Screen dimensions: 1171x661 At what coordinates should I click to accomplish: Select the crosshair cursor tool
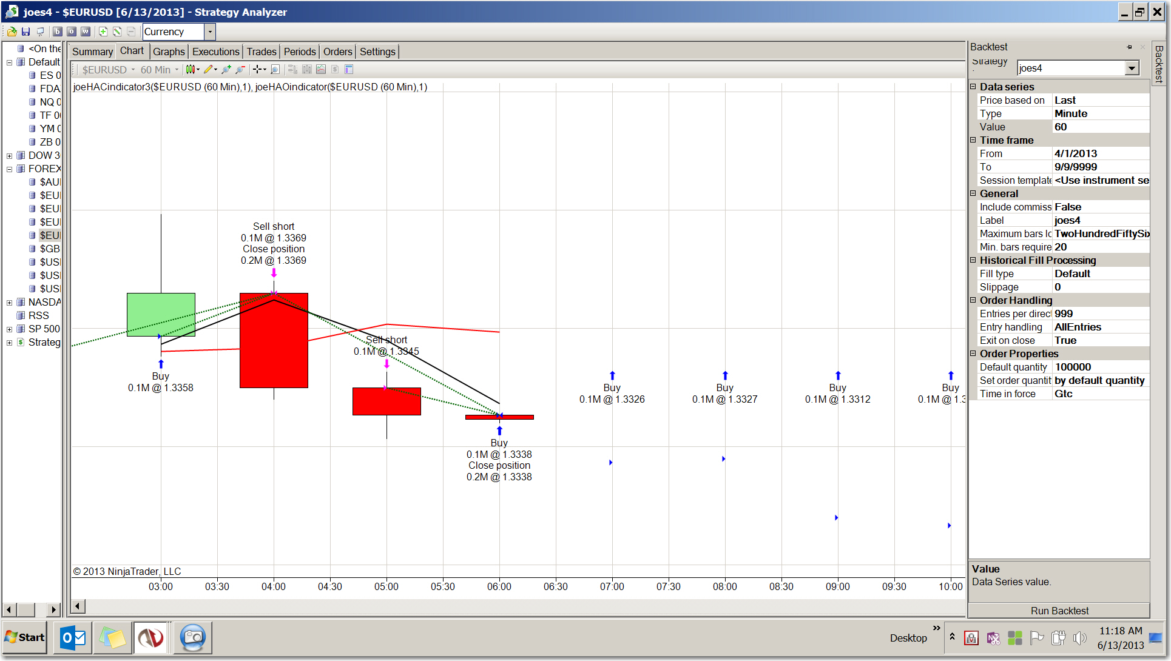[257, 70]
